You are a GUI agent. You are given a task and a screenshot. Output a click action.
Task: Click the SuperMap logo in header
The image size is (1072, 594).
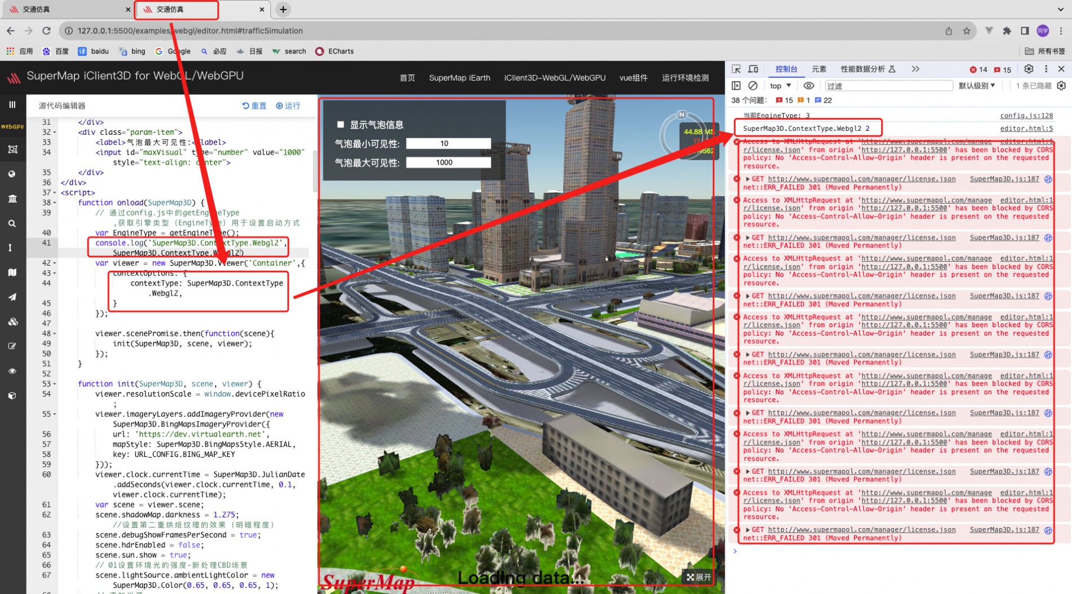point(14,77)
